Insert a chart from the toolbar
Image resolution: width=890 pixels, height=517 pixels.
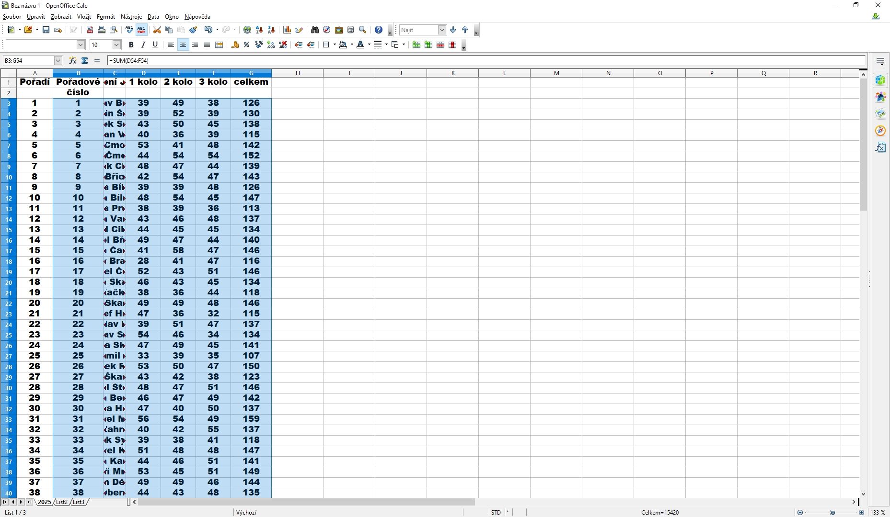pyautogui.click(x=287, y=30)
